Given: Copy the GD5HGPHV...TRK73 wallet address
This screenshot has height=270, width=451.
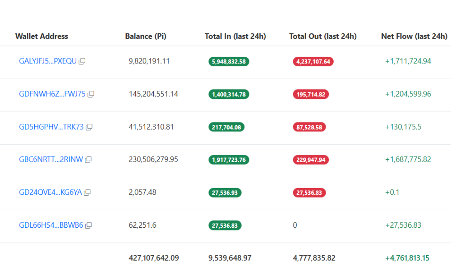Looking at the screenshot, I should [x=88, y=127].
